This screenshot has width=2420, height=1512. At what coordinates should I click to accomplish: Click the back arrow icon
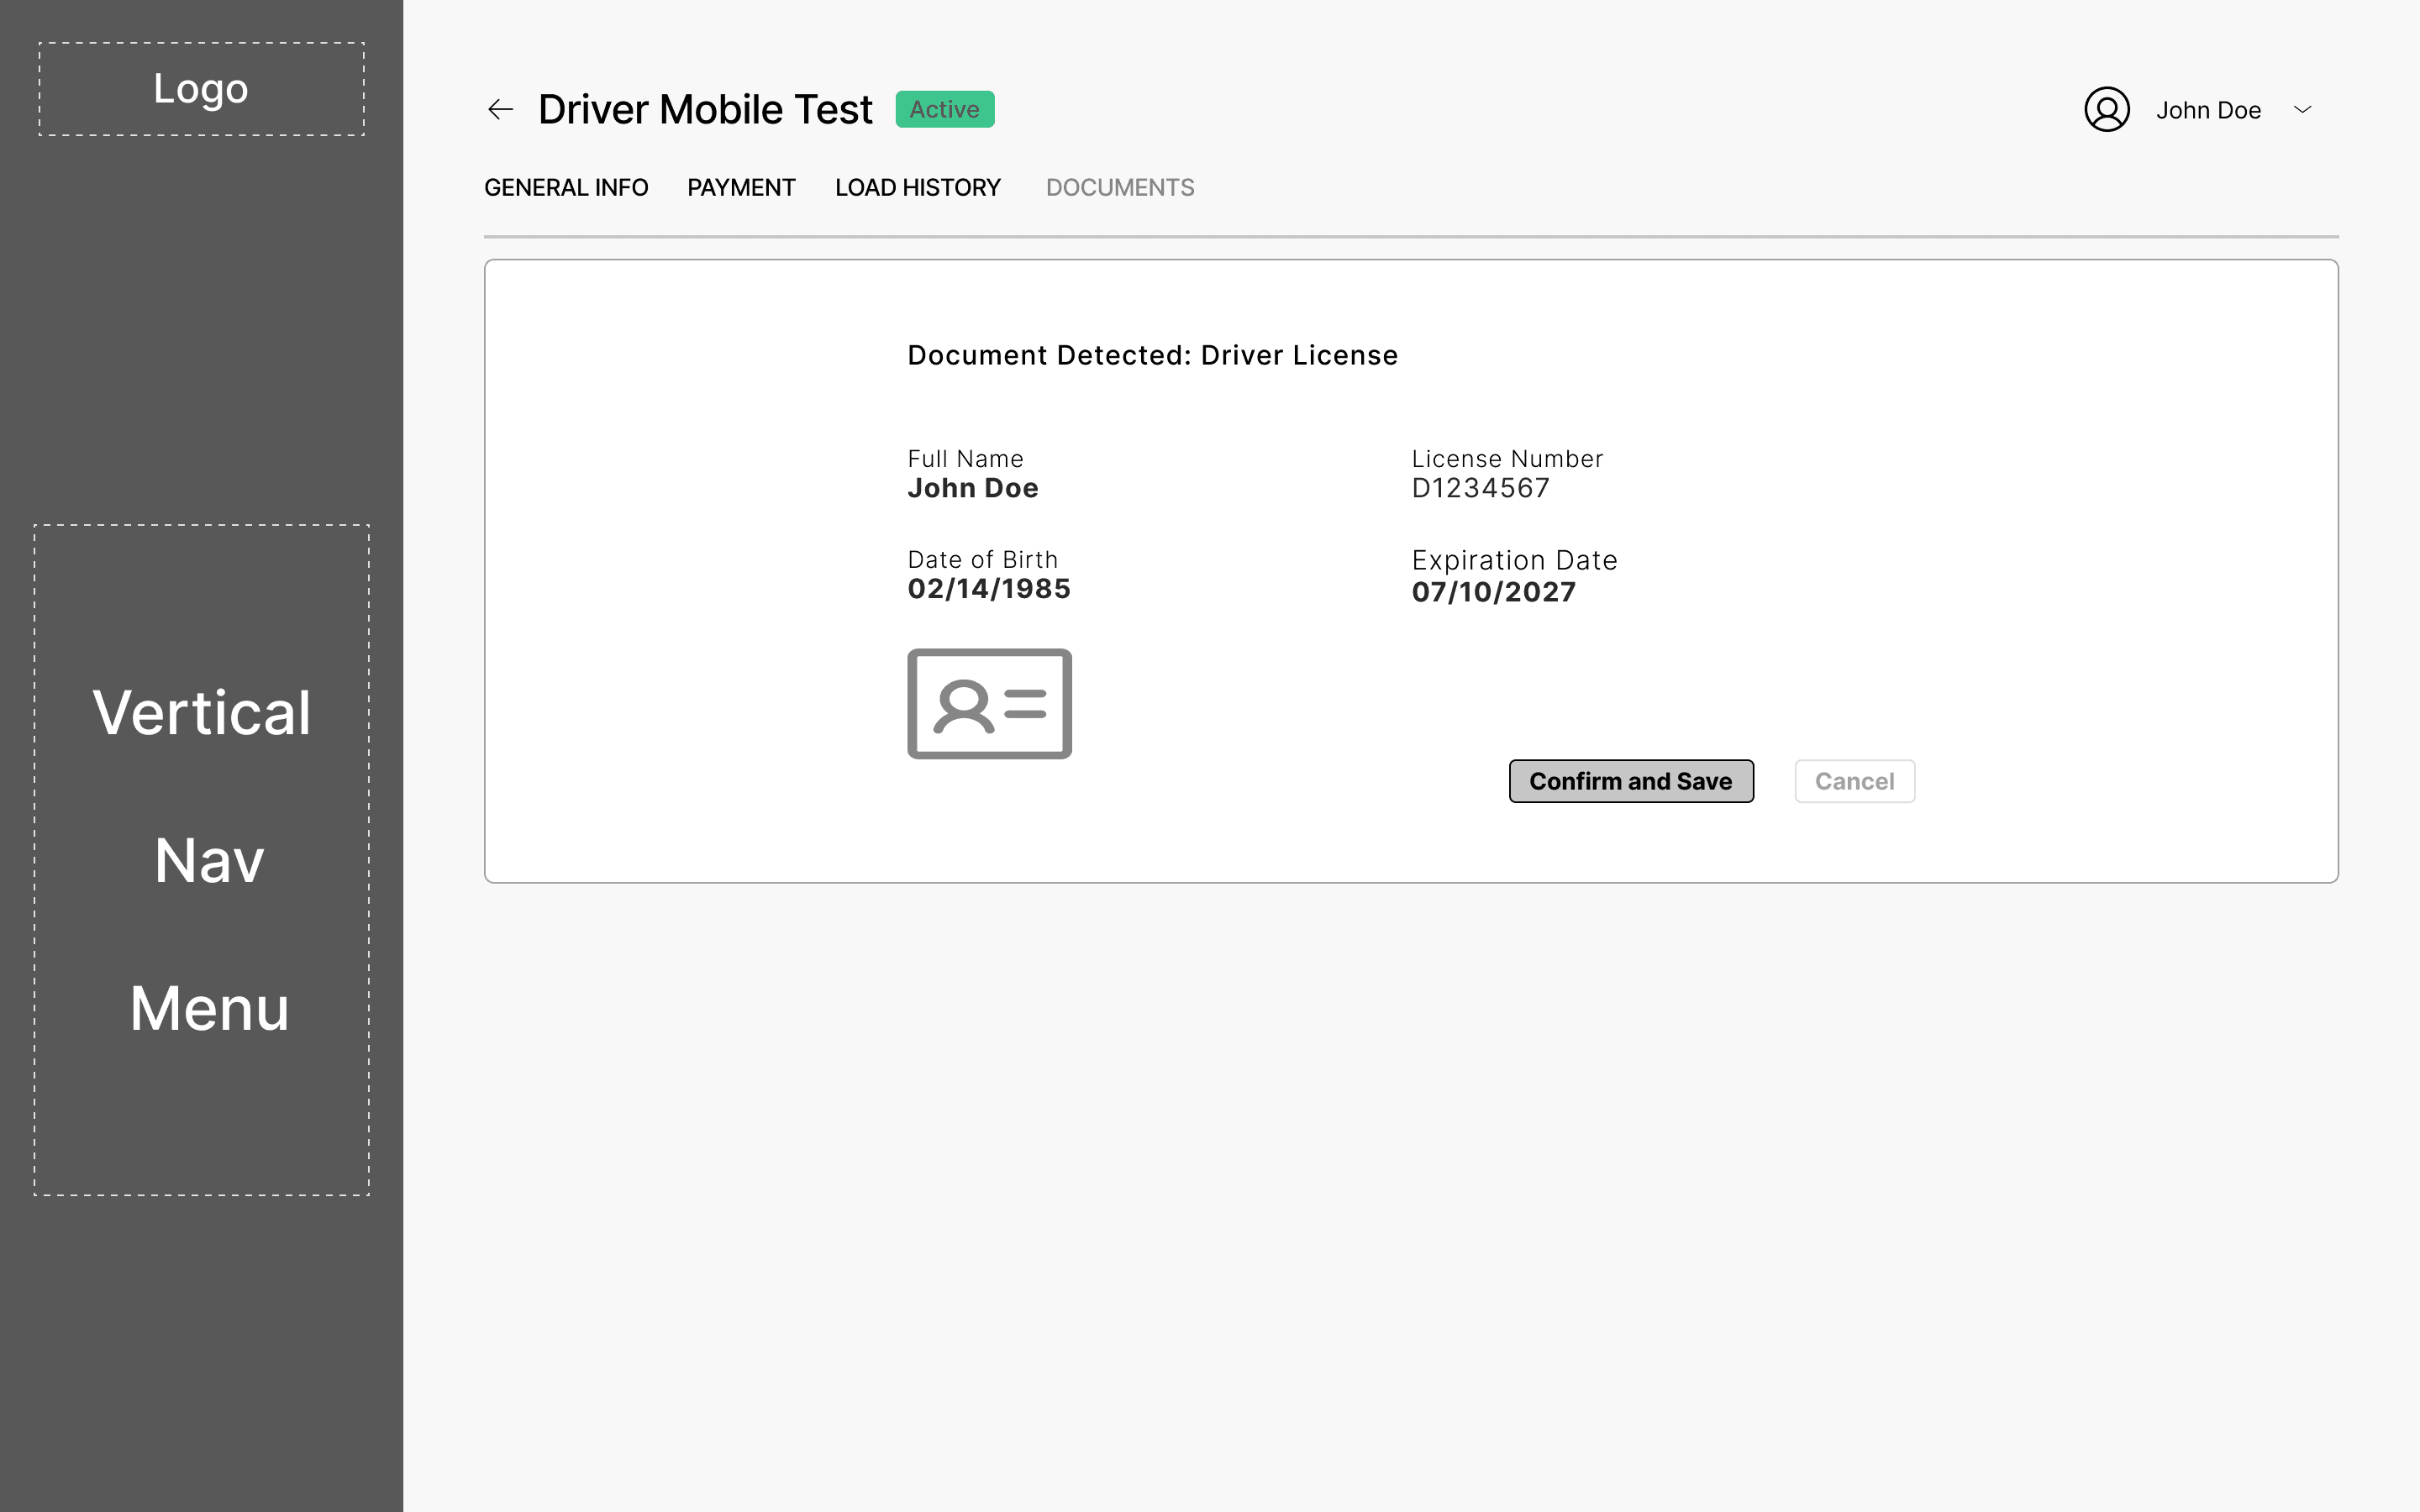(x=500, y=109)
